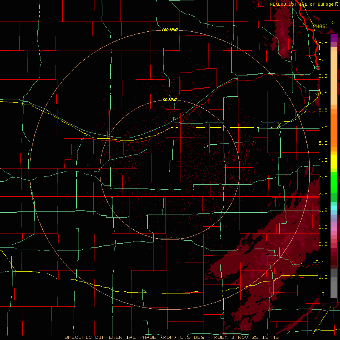Click the pink band in the color legend
Screen dimensions: 340x340
tap(334, 229)
